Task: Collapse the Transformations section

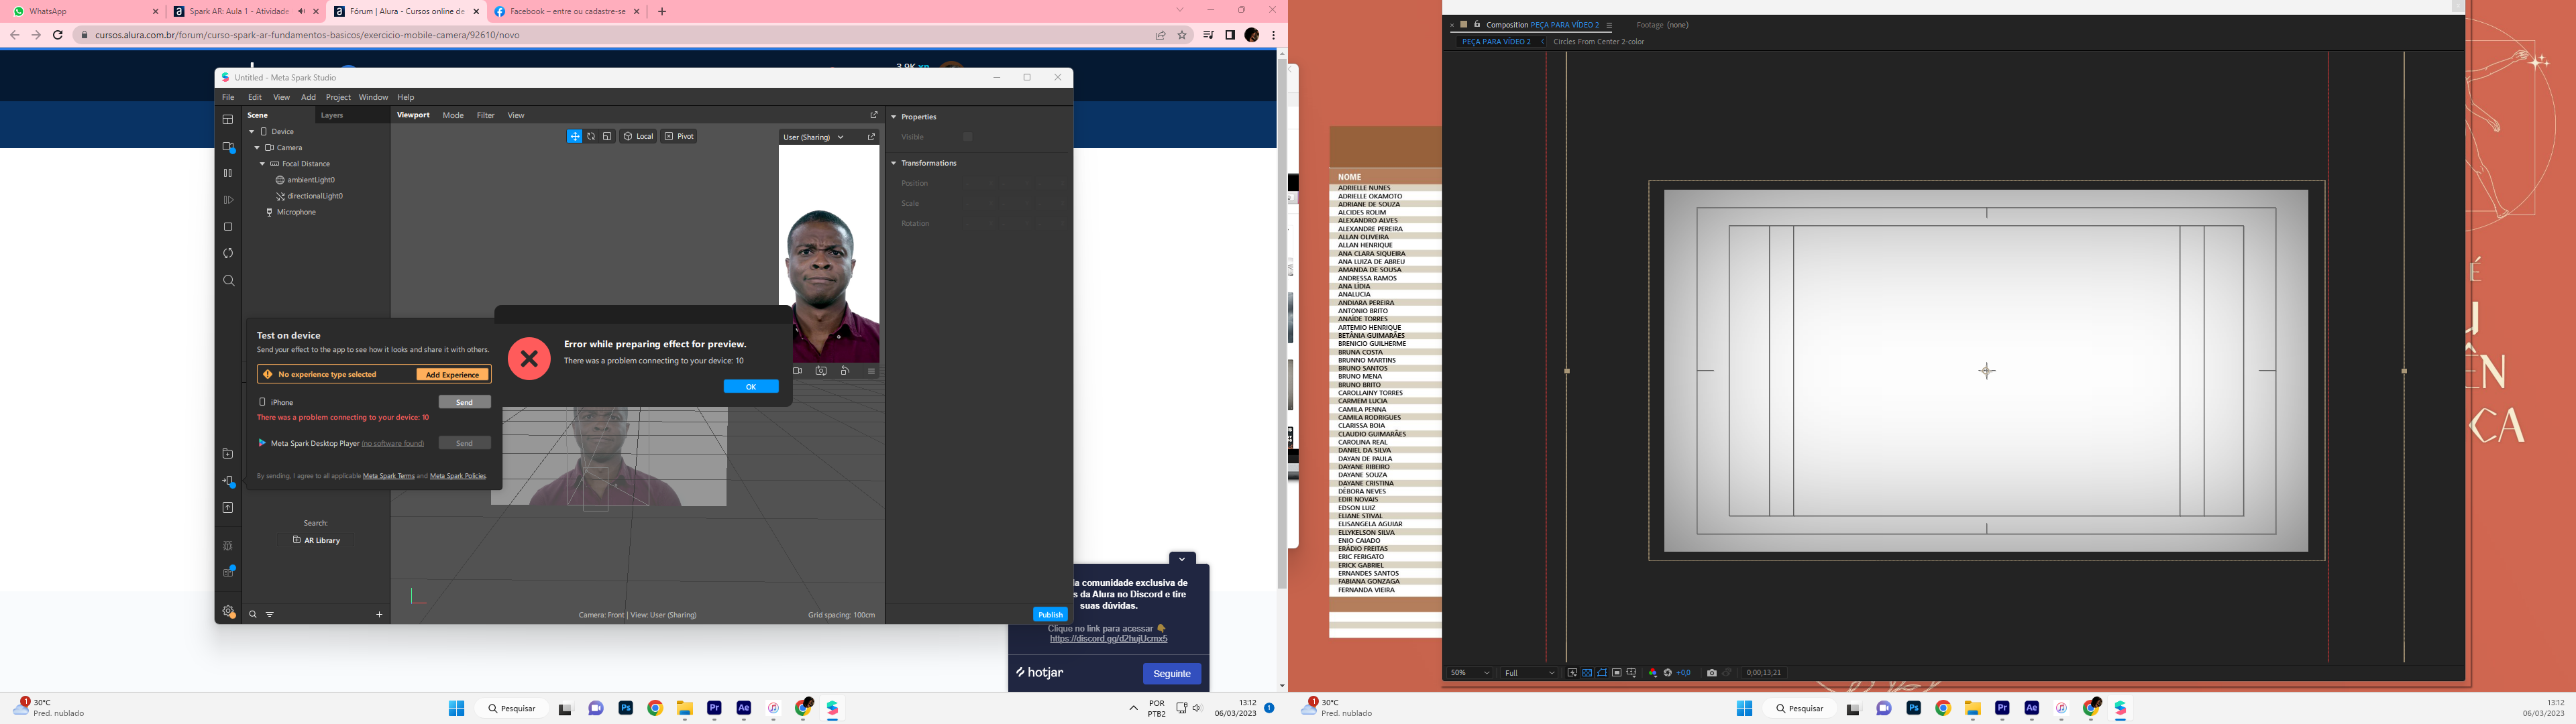Action: click(x=894, y=163)
